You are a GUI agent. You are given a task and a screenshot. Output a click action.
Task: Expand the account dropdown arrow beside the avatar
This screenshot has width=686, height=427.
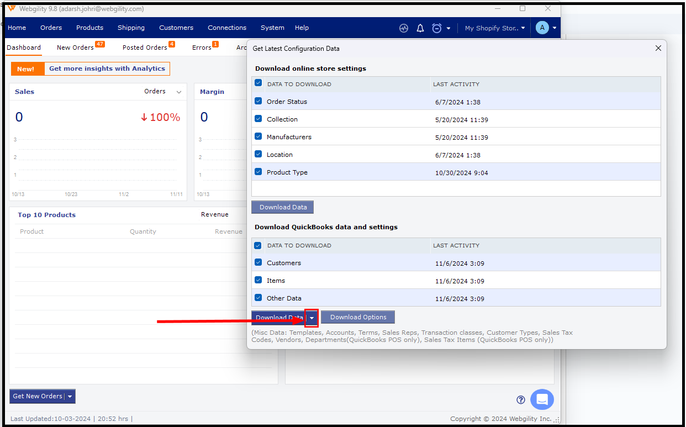coord(554,28)
